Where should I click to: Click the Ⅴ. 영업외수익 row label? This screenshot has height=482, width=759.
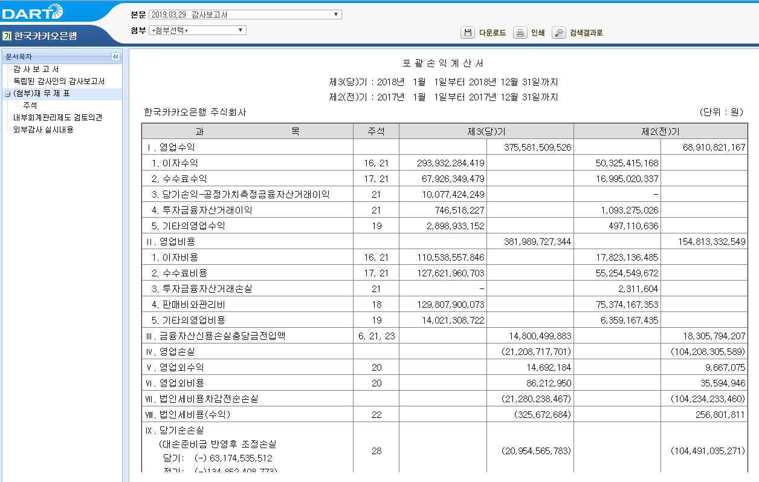click(174, 368)
